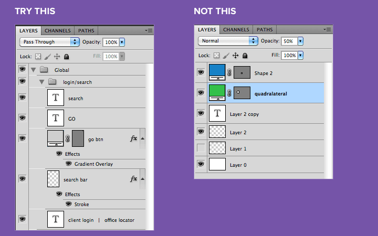Click lock transparent pixels icon in right panel

pos(216,55)
